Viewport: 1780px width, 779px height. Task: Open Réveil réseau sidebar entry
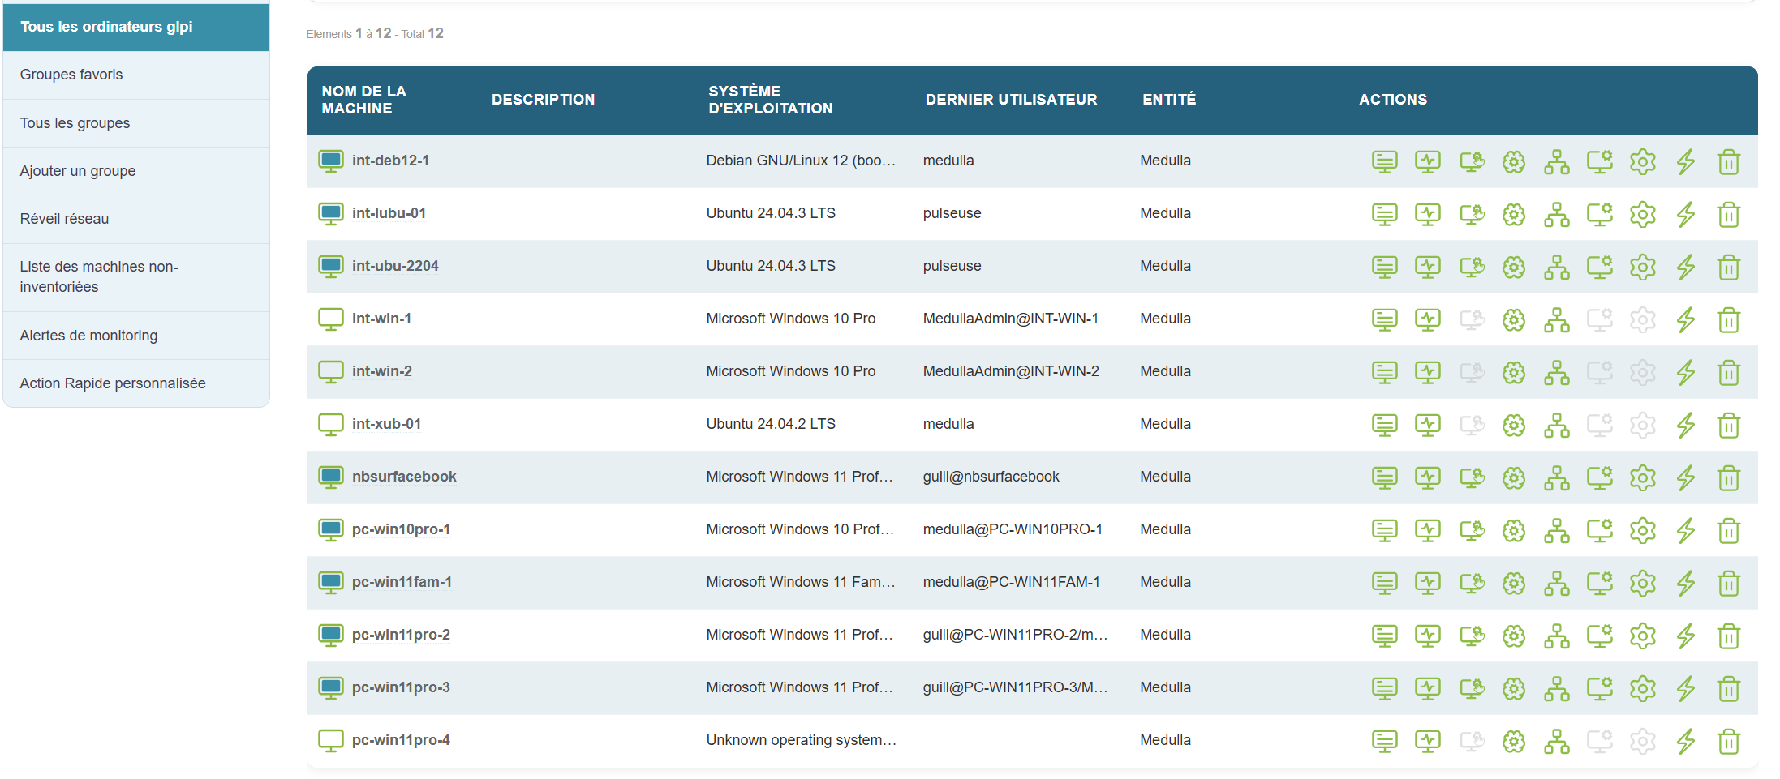(x=64, y=219)
